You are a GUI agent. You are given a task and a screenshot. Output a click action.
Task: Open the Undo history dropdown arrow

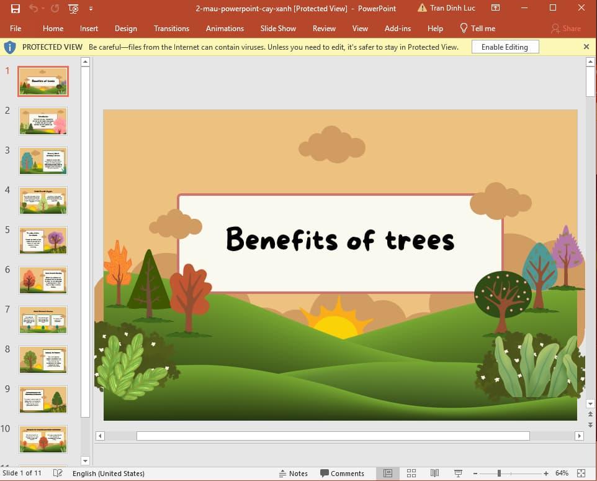tap(43, 9)
